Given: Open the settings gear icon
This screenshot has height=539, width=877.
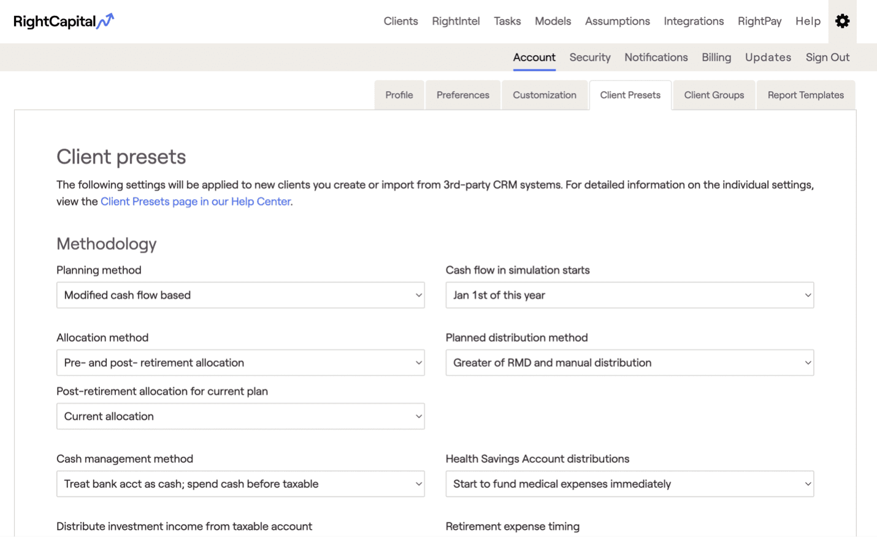Looking at the screenshot, I should tap(842, 21).
